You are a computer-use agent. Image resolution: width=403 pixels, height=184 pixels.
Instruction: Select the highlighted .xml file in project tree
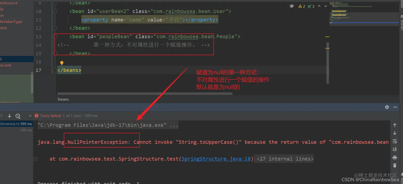(x=17, y=59)
